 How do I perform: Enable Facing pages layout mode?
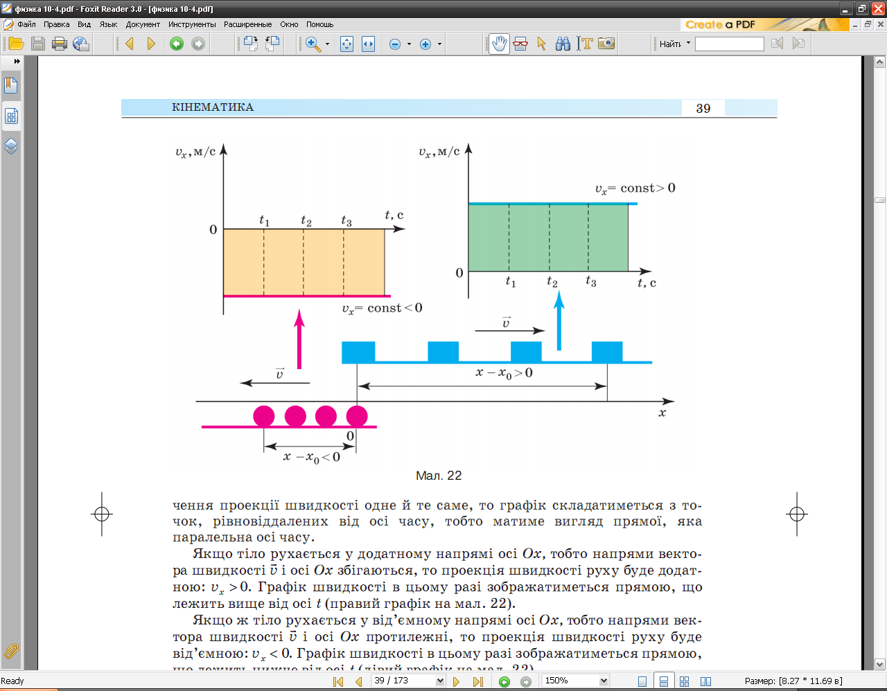point(705,681)
